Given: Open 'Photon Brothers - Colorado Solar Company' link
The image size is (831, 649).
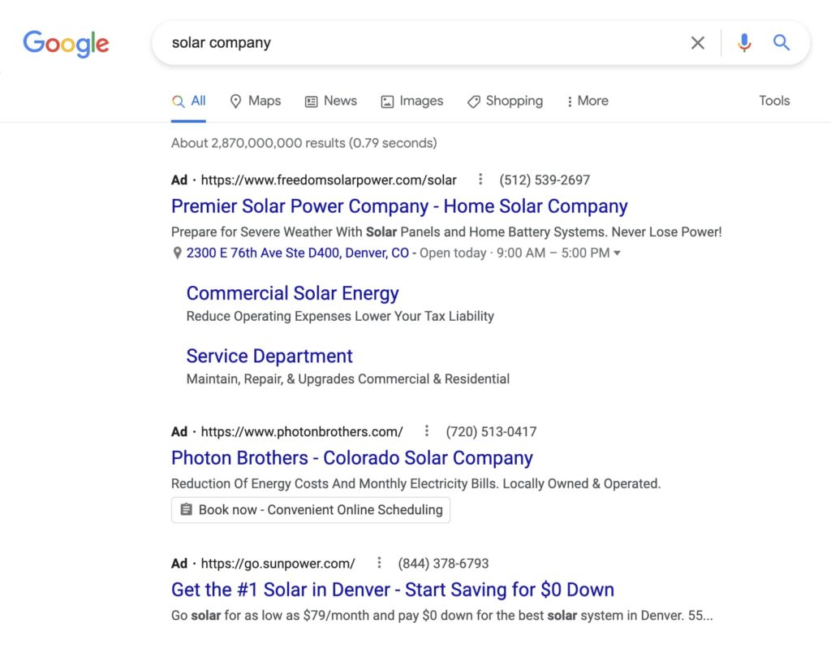Looking at the screenshot, I should [x=352, y=458].
